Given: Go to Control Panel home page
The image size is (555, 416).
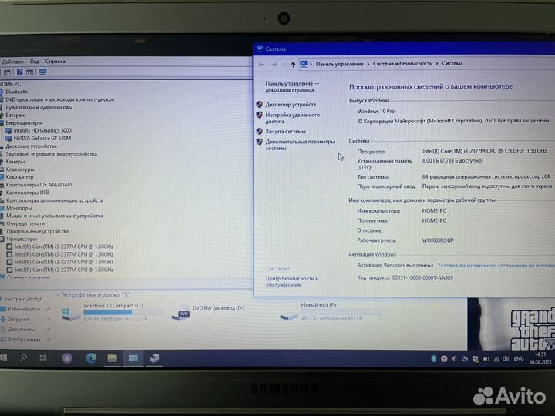Looking at the screenshot, I should coord(291,86).
